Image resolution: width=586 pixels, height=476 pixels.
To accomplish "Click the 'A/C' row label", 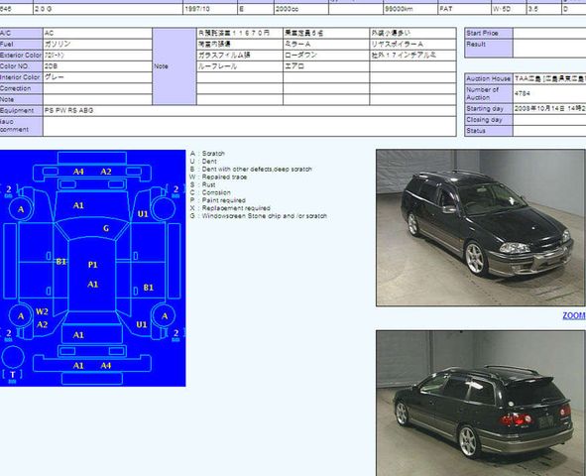I will tap(21, 34).
